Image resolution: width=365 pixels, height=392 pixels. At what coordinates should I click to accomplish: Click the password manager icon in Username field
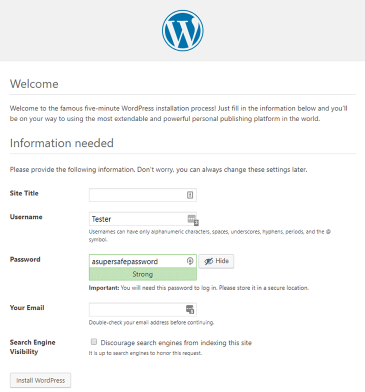click(192, 220)
